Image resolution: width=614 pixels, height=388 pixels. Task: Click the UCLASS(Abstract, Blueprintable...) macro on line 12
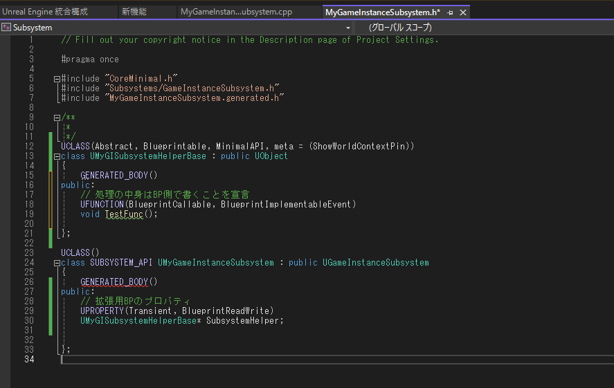click(x=237, y=147)
